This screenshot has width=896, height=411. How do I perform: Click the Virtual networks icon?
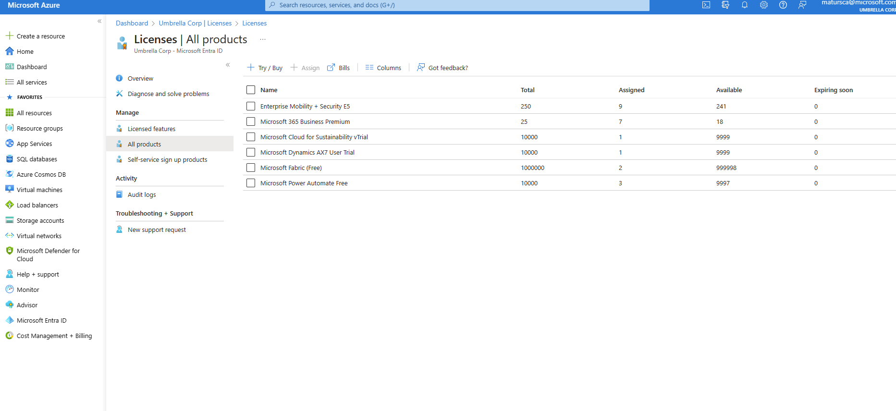click(9, 236)
